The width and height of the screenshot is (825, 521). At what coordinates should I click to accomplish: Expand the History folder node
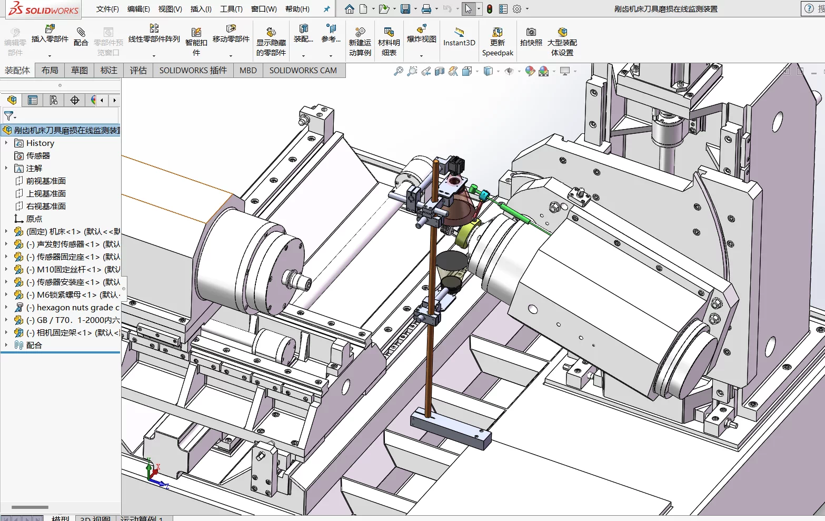[6, 143]
